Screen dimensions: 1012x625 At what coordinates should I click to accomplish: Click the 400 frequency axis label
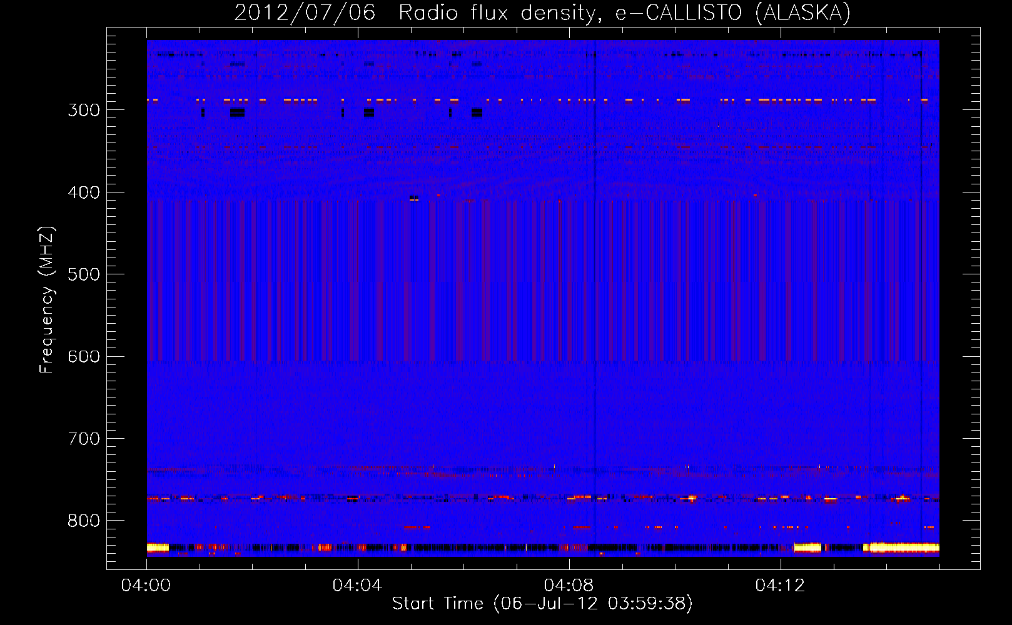click(x=84, y=192)
